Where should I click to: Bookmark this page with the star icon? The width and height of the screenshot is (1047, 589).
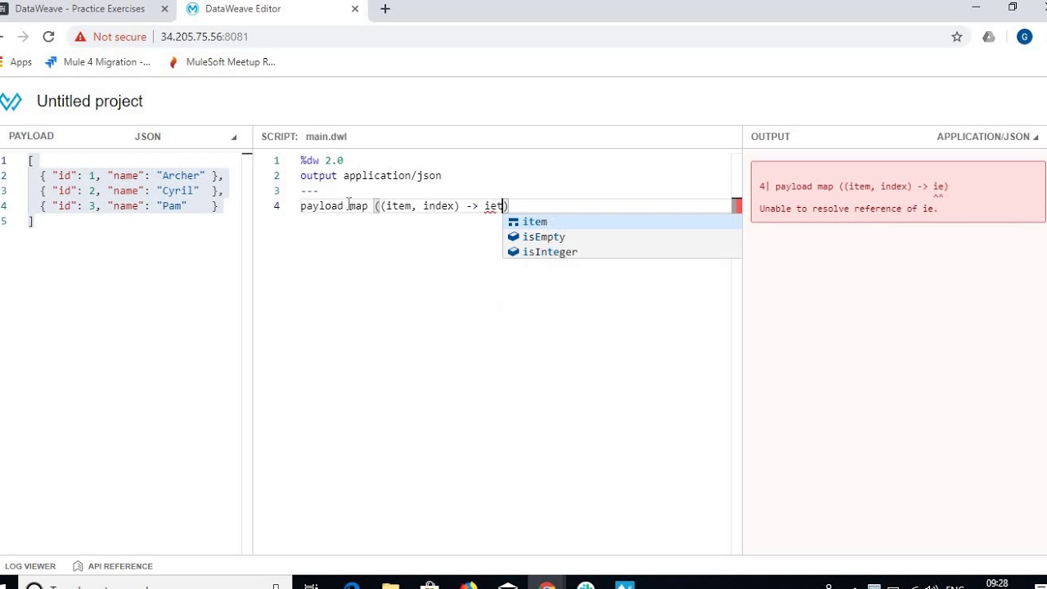(957, 37)
